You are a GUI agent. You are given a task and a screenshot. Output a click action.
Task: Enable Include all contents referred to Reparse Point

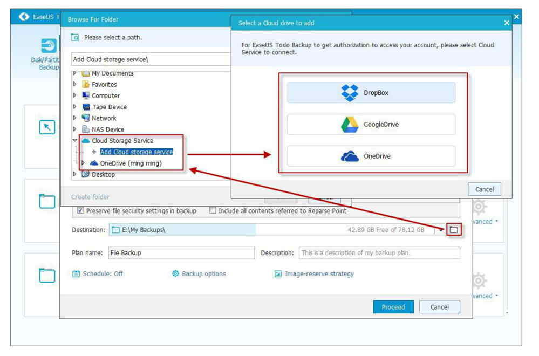(213, 210)
